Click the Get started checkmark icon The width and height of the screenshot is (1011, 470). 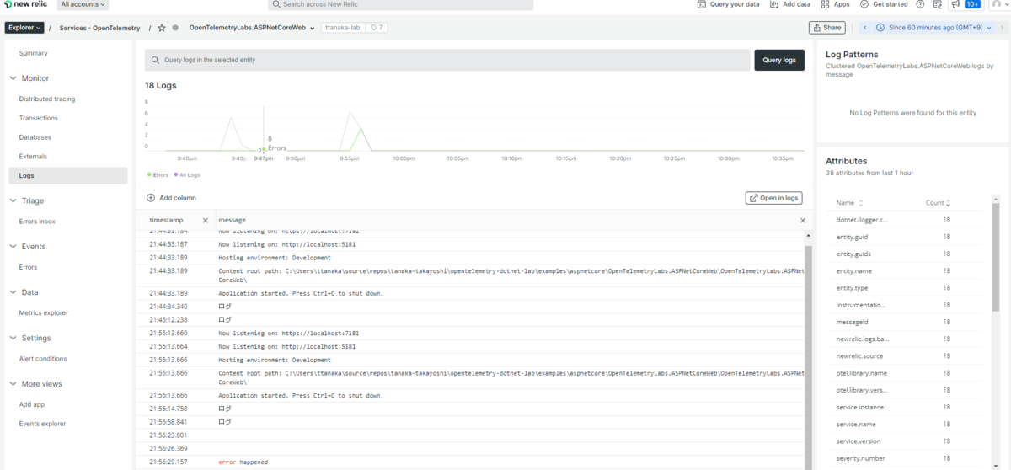(864, 4)
